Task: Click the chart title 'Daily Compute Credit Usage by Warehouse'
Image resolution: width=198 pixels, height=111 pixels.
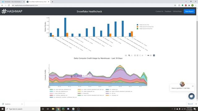Action: point(98,58)
